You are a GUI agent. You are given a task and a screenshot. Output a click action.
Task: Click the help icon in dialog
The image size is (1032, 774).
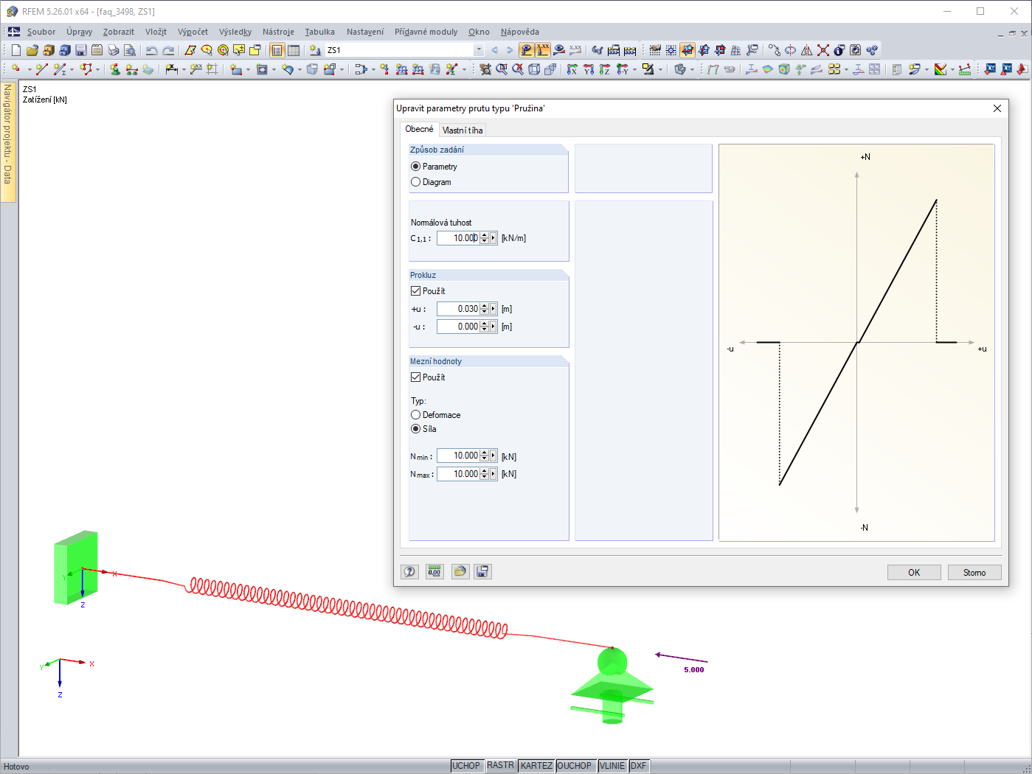(409, 572)
